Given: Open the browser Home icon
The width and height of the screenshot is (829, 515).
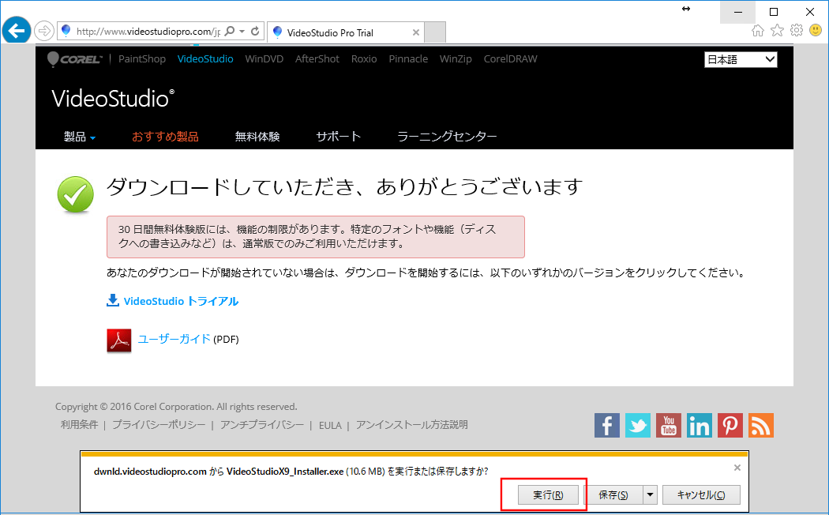Looking at the screenshot, I should click(758, 31).
